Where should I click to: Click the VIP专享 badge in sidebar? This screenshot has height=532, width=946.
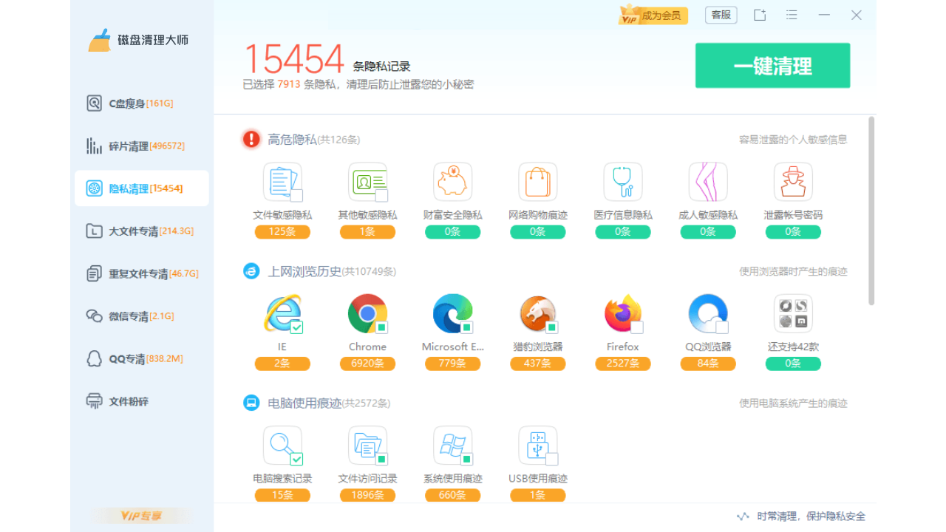[141, 516]
